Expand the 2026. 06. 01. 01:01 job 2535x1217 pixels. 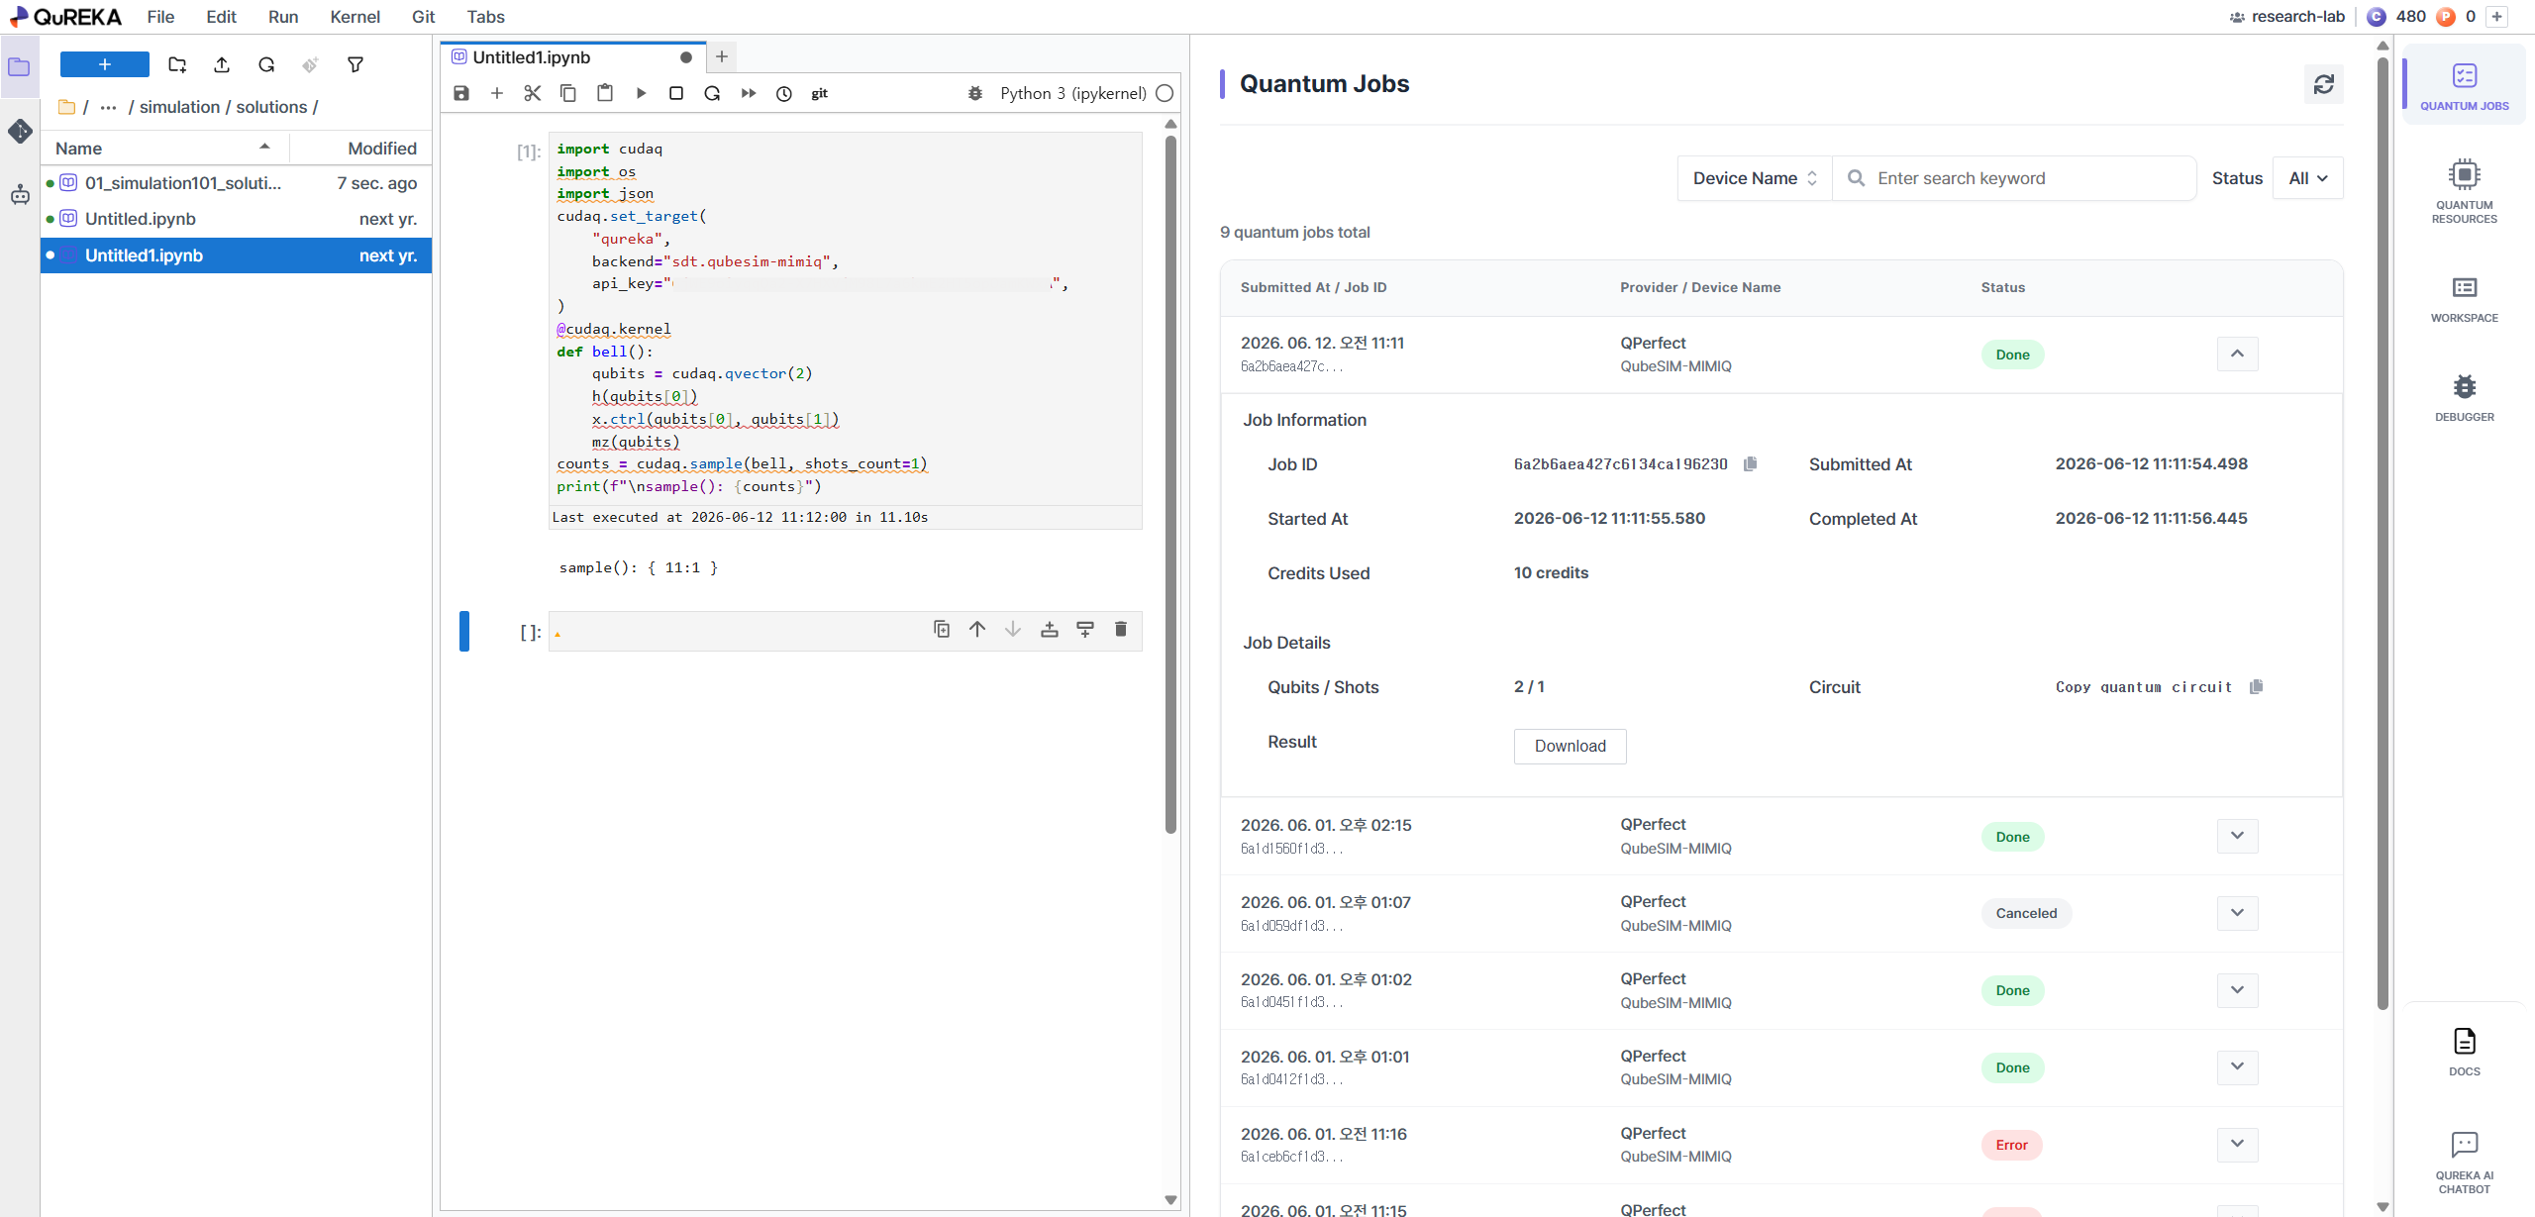click(2237, 1067)
